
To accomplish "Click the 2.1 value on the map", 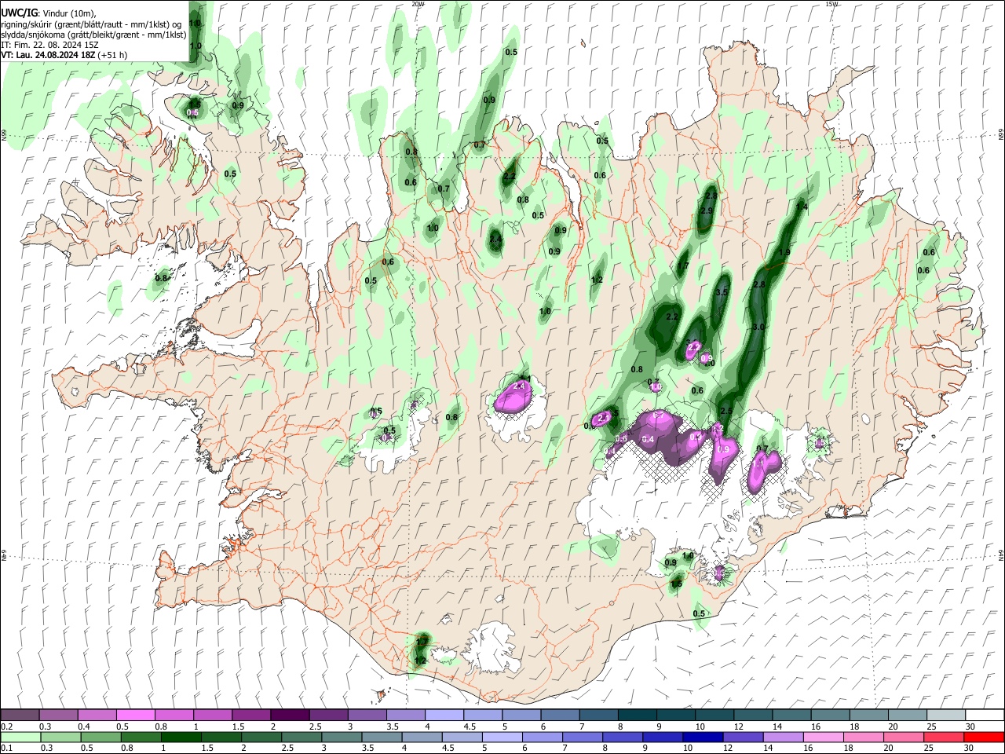I will pyautogui.click(x=604, y=419).
